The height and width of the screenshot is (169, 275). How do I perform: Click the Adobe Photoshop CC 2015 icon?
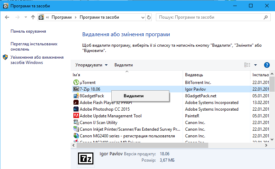coord(76,109)
